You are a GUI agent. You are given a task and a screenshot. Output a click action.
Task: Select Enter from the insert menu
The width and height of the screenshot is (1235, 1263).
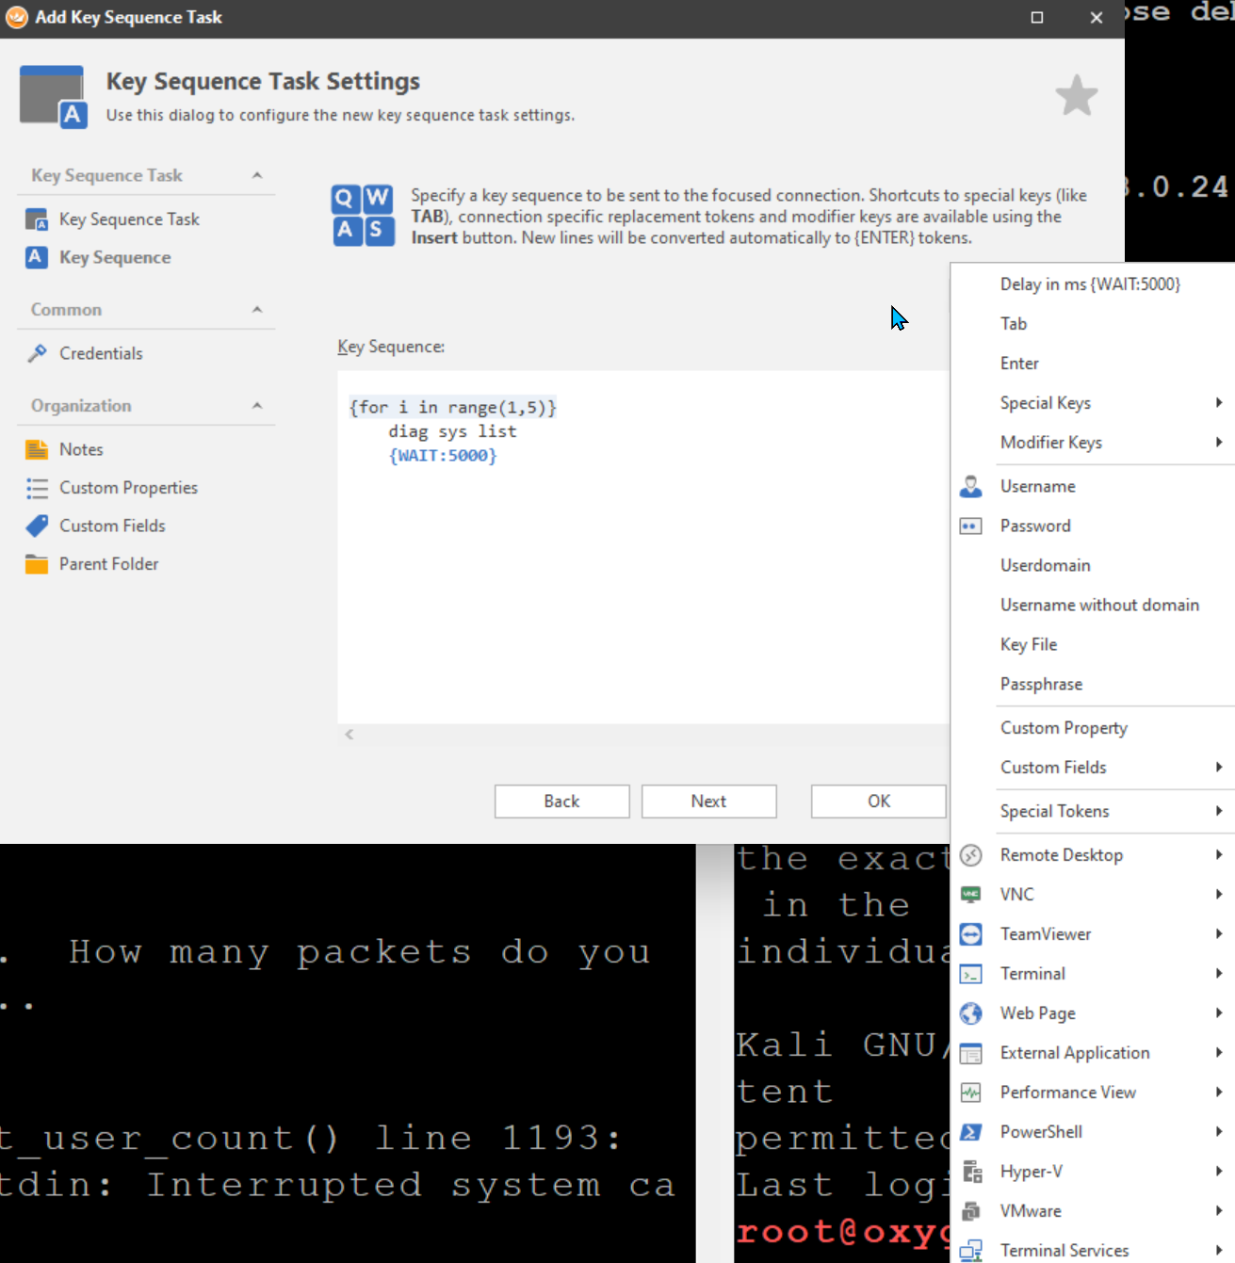1018,364
